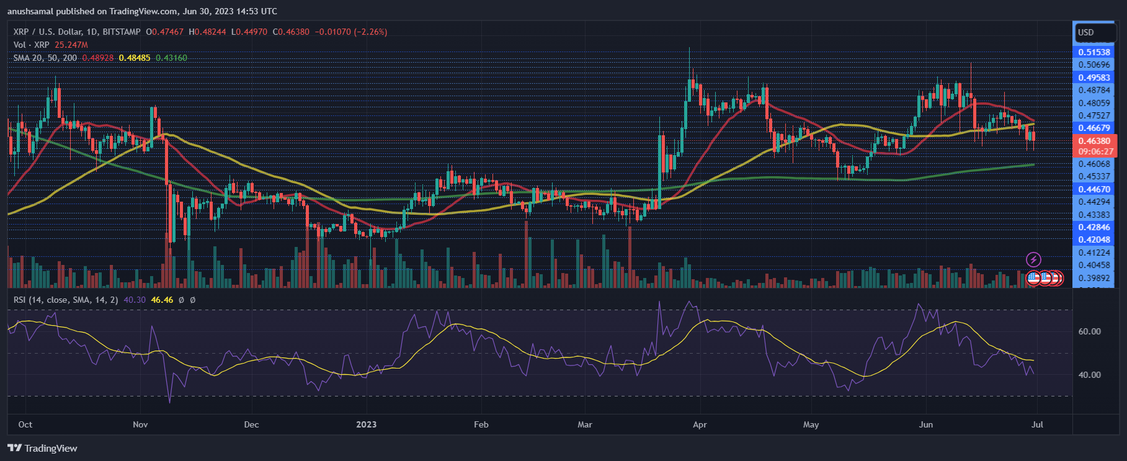Click the highlighted 0.42846 price line label
This screenshot has width=1127, height=461.
(1094, 227)
